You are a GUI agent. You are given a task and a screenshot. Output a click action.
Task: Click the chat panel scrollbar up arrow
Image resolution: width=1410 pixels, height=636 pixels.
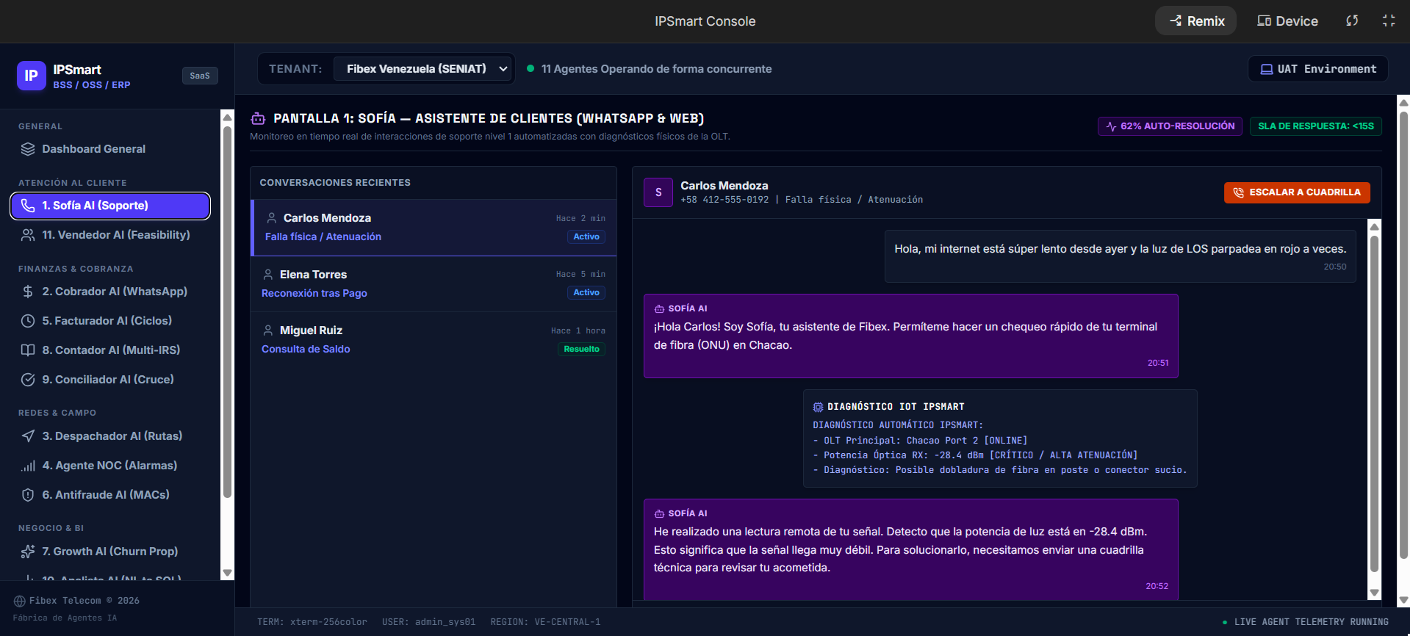pos(1374,226)
